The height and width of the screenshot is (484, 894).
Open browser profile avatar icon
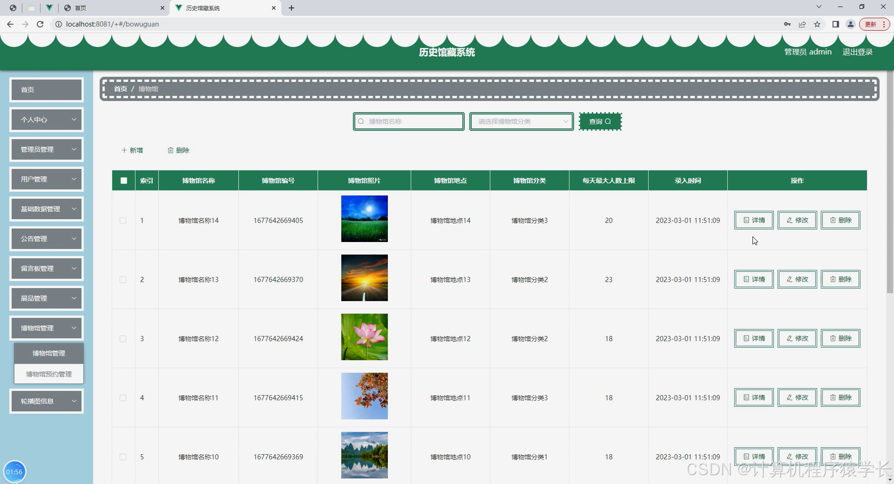tap(851, 24)
